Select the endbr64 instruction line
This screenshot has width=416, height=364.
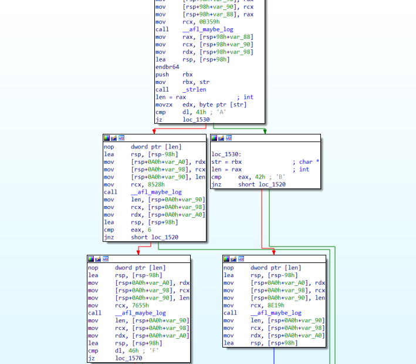pos(167,67)
